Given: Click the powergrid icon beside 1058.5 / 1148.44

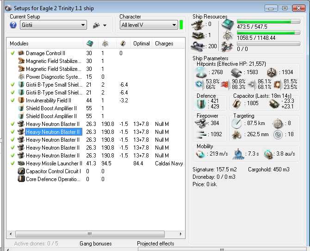Looking at the screenshot, I should pyautogui.click(x=228, y=36).
